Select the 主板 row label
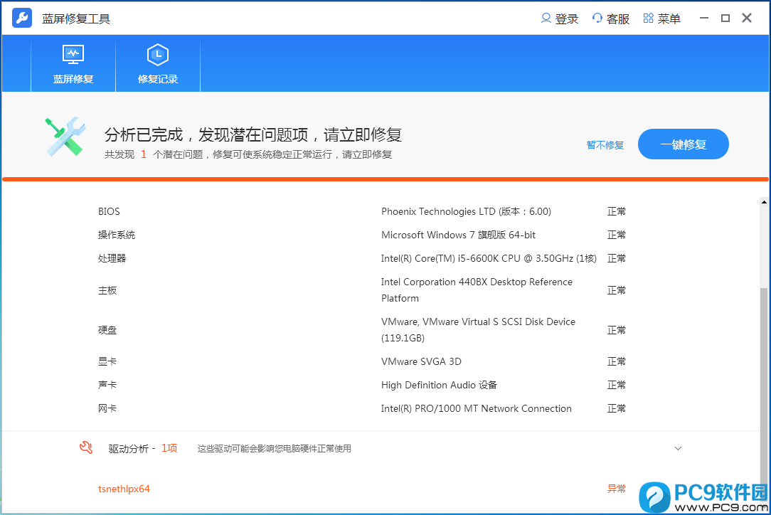 (107, 290)
